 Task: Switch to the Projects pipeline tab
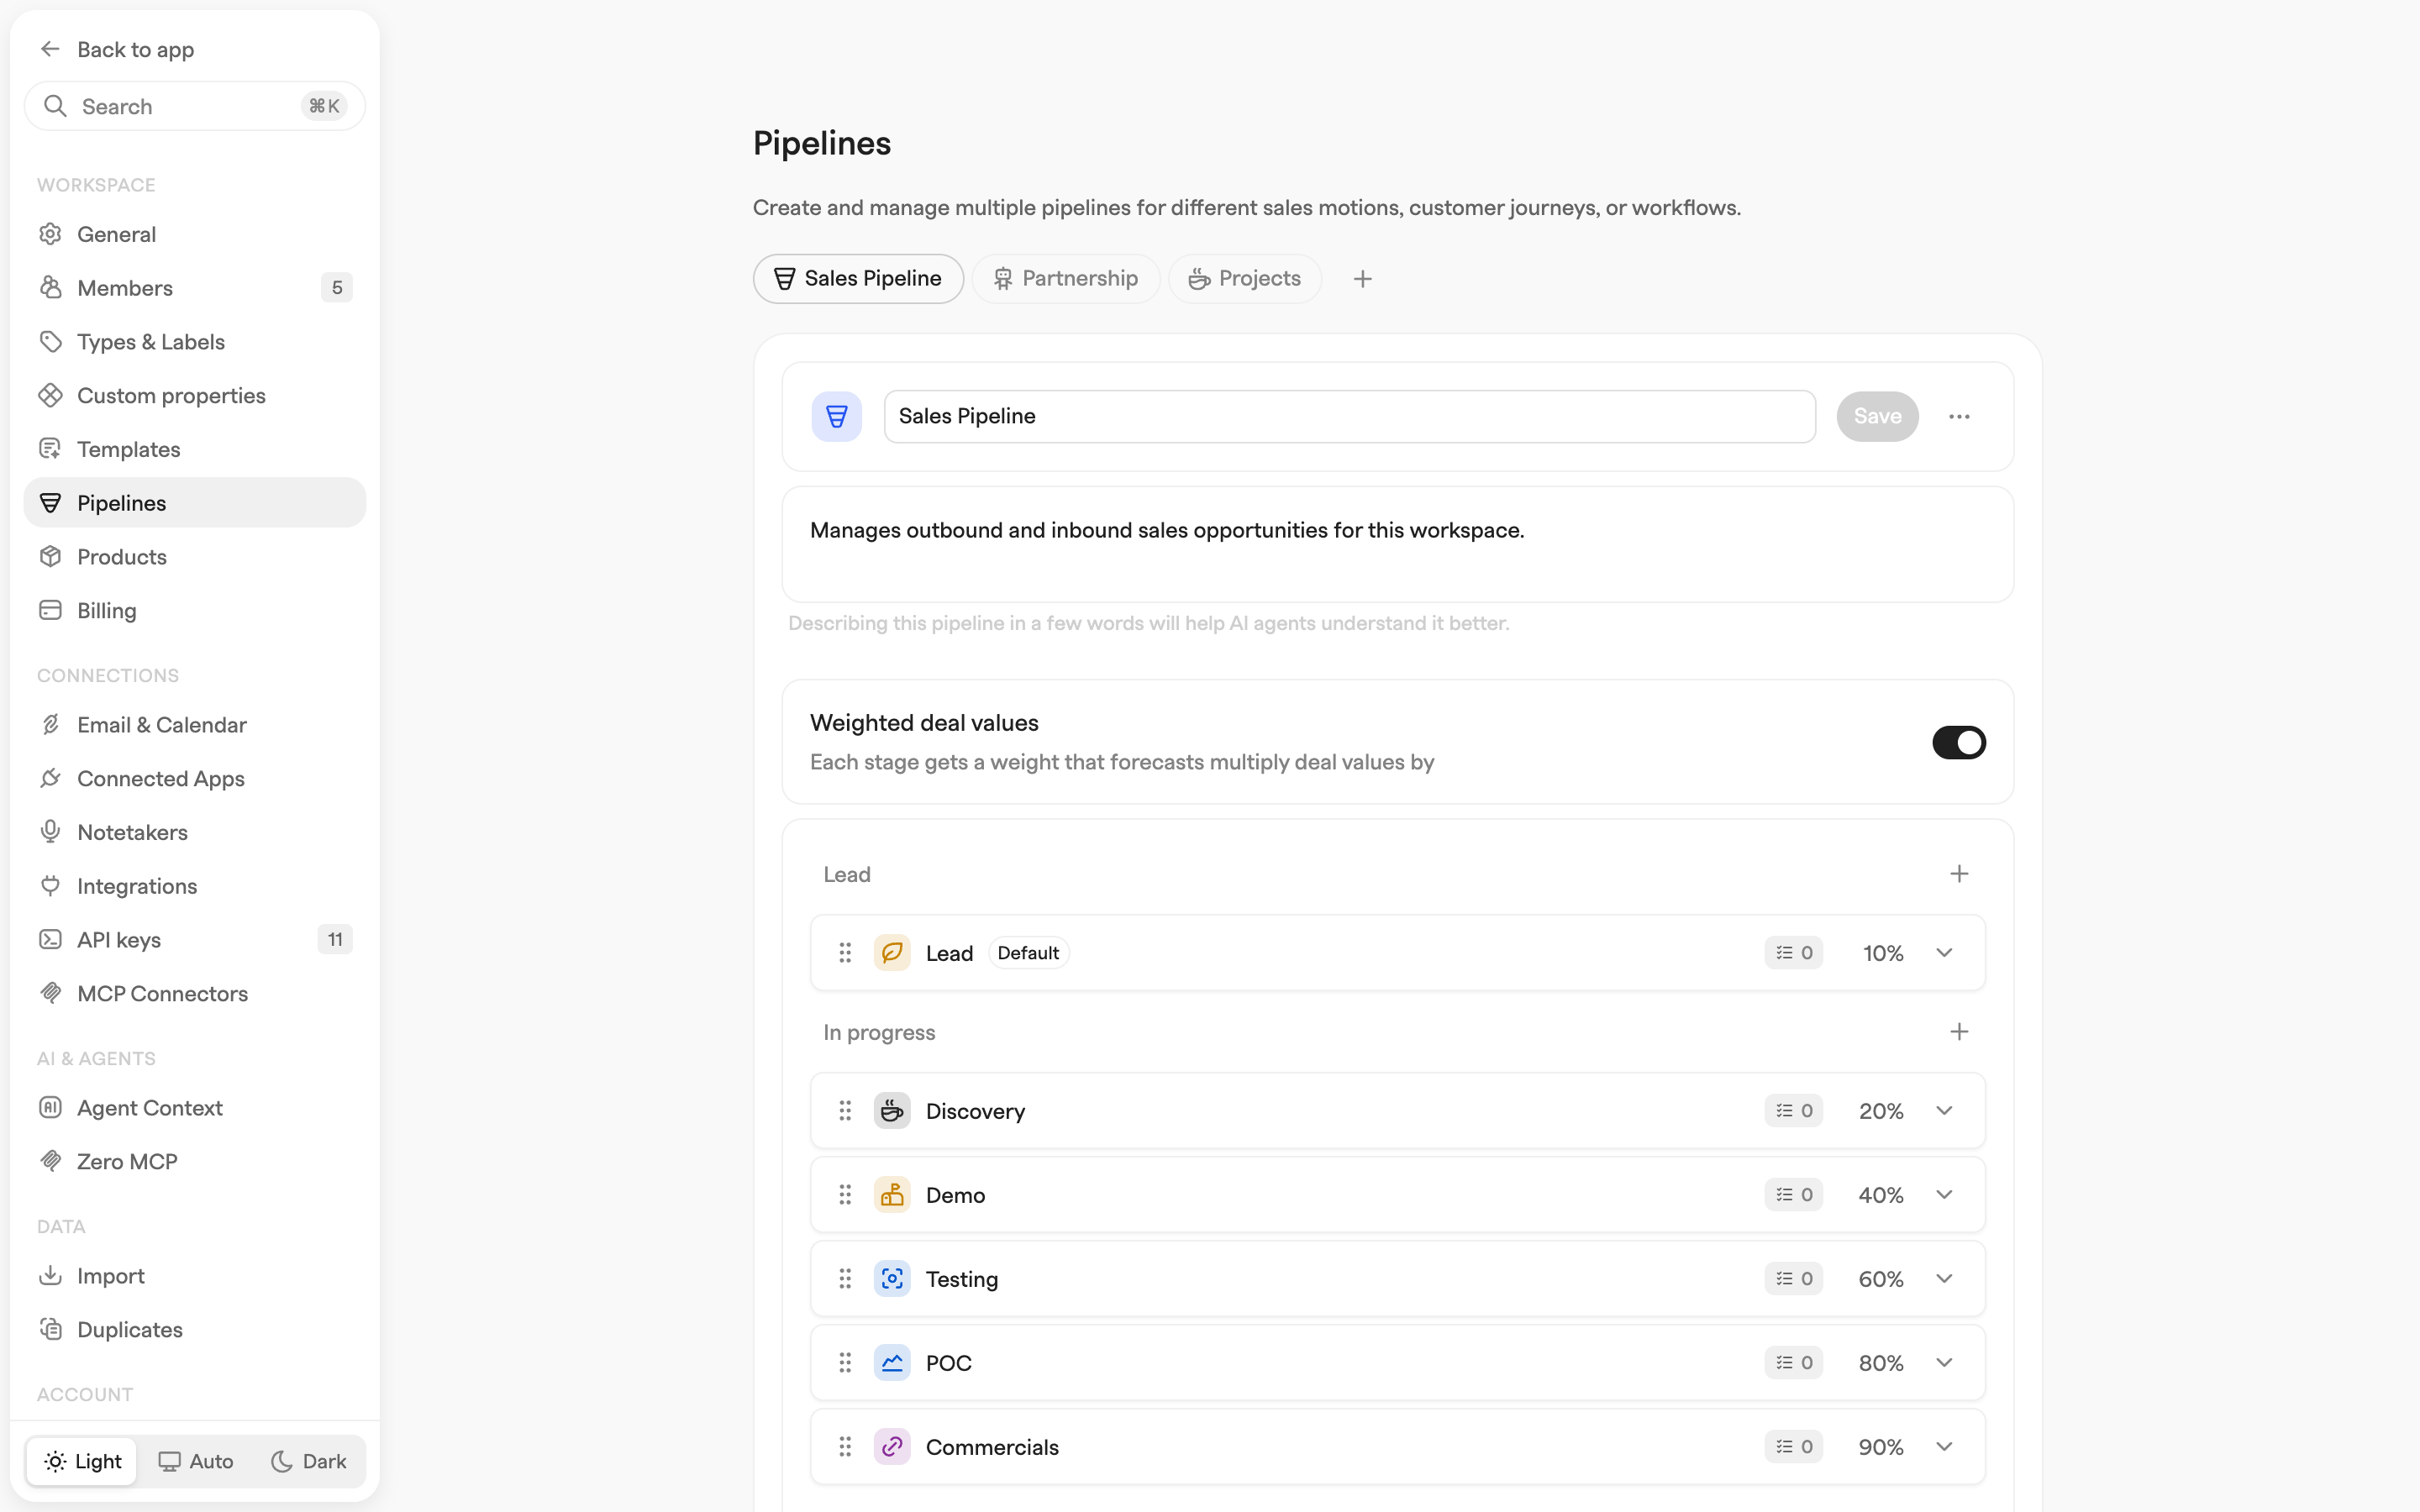pyautogui.click(x=1244, y=279)
